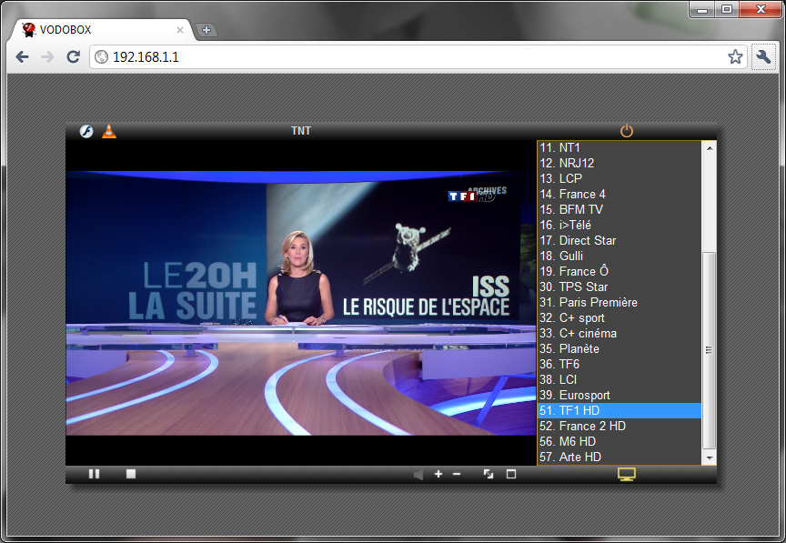Select channel 56. M6 HD

pos(620,442)
